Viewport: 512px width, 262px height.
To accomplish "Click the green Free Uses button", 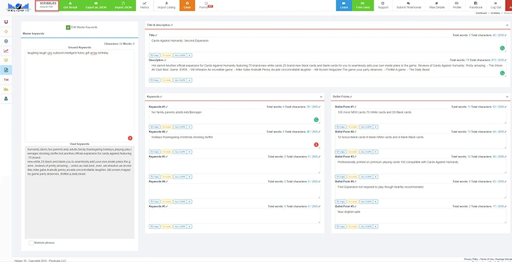I will [x=363, y=5].
